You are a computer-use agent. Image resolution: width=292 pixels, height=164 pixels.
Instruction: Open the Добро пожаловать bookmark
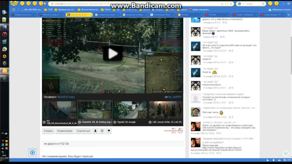click(x=199, y=9)
